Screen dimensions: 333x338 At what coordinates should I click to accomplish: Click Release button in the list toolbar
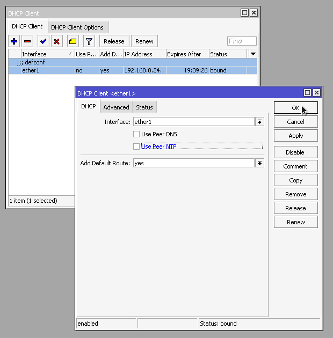114,41
